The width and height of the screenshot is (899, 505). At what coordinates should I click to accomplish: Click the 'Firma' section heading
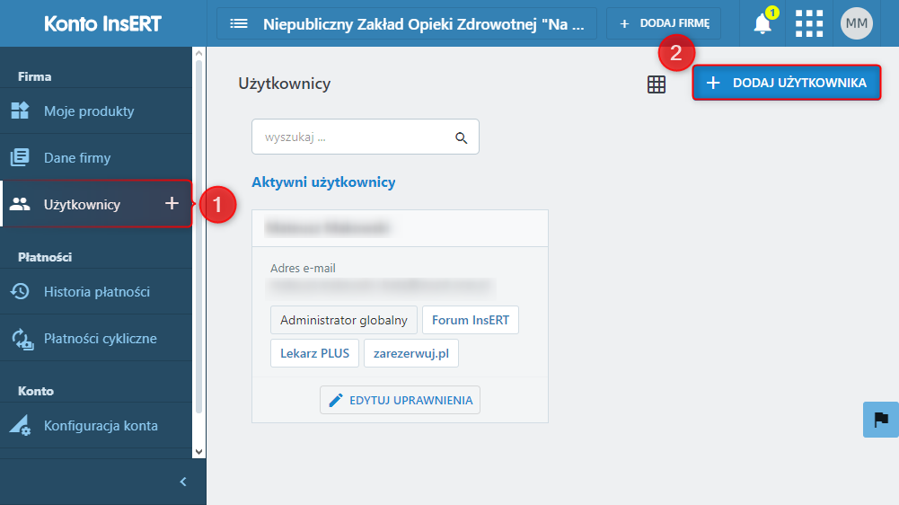[x=34, y=76]
